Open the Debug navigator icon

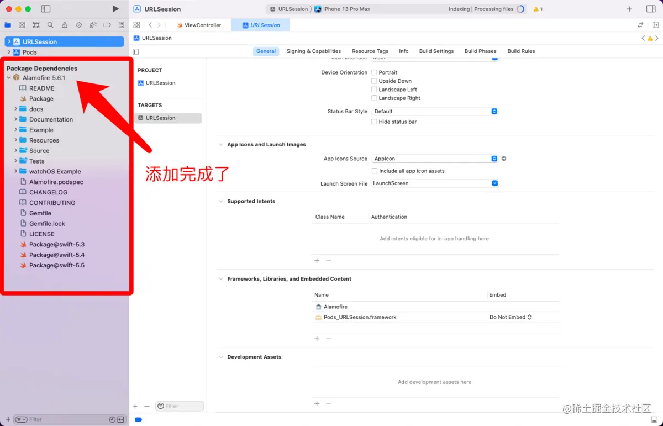[x=93, y=25]
